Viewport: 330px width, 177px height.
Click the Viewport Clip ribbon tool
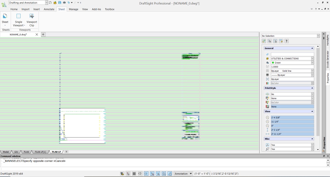click(32, 20)
